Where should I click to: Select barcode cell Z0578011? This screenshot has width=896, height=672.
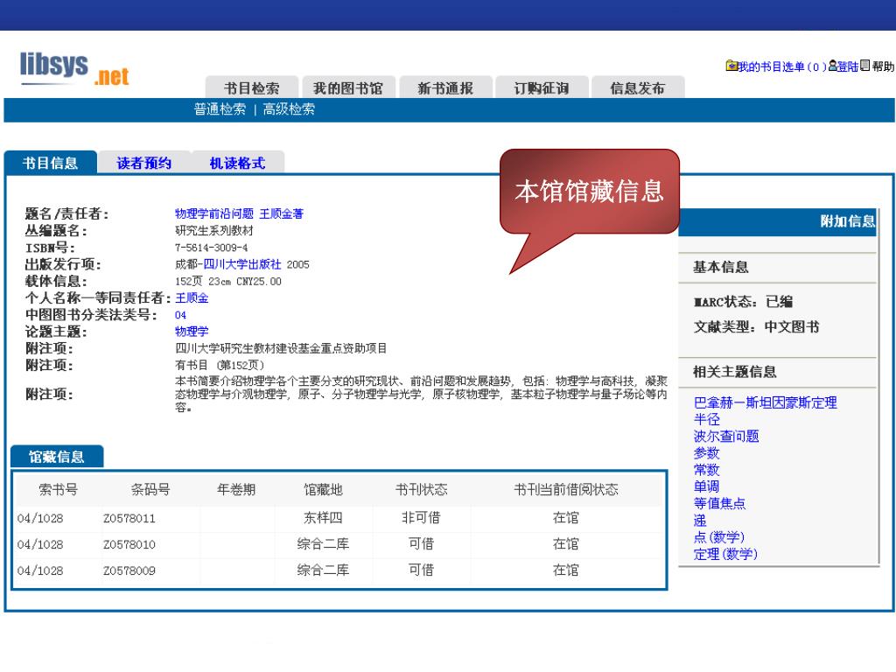click(129, 518)
